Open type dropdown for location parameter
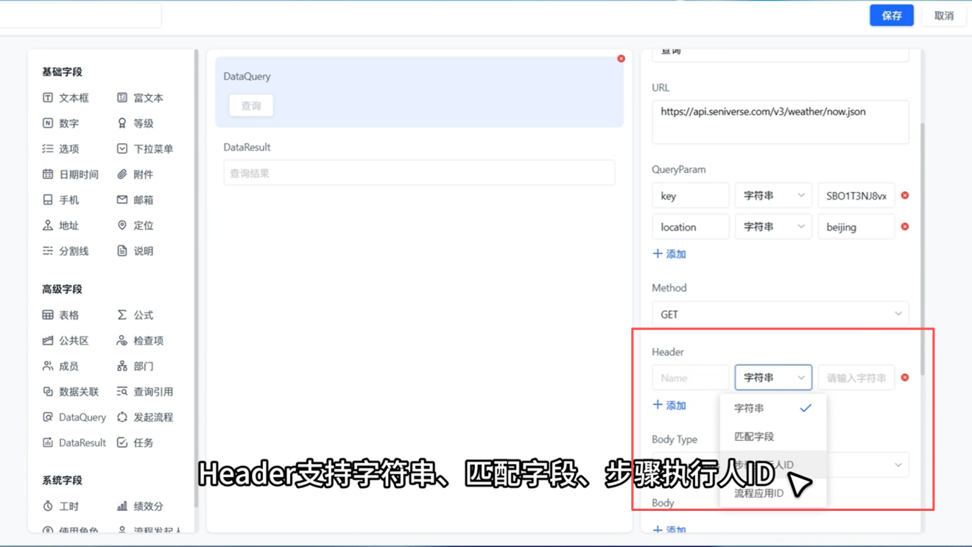 pos(773,227)
